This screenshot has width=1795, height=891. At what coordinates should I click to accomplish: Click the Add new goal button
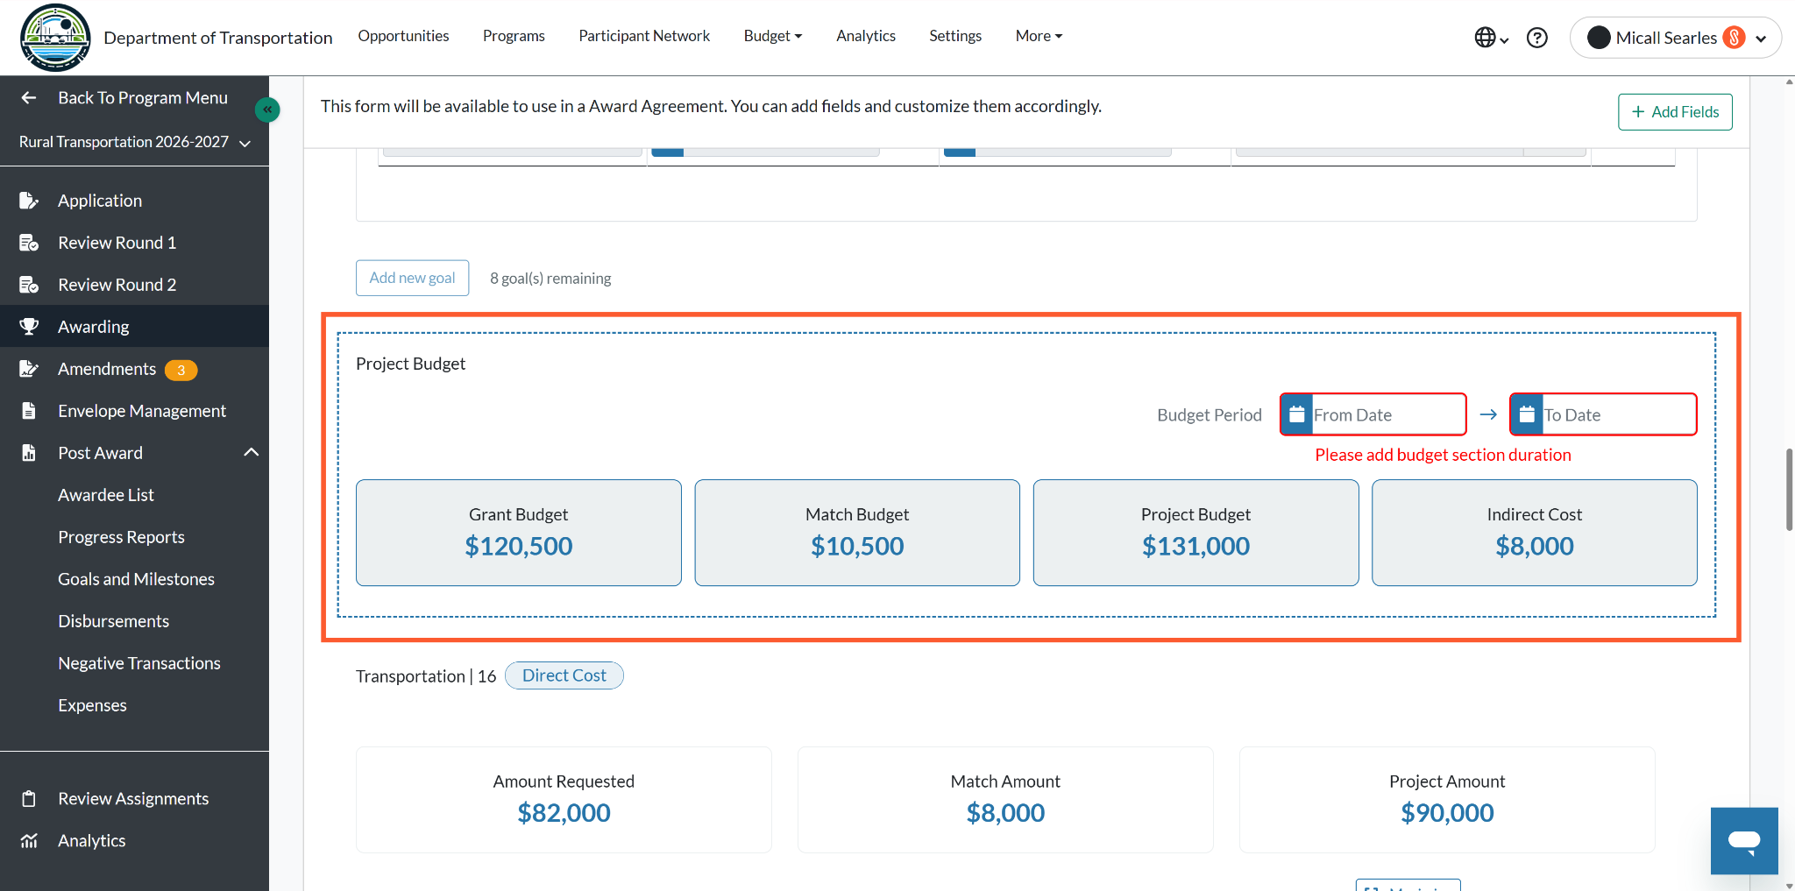[x=412, y=278]
